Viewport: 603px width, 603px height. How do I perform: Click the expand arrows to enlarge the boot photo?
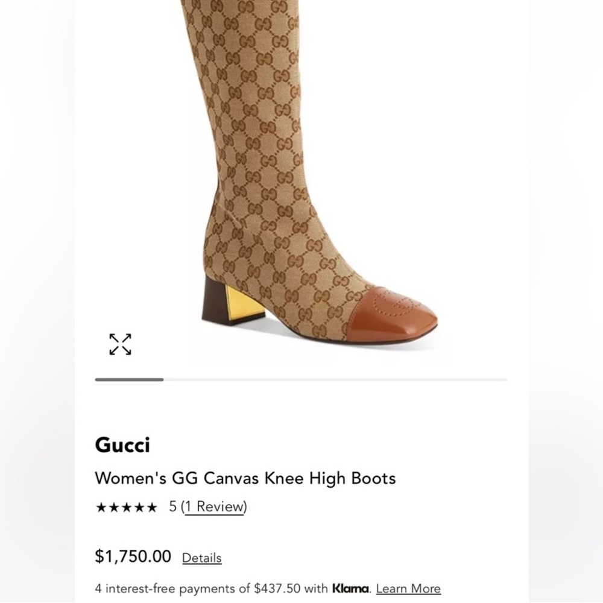coord(121,344)
